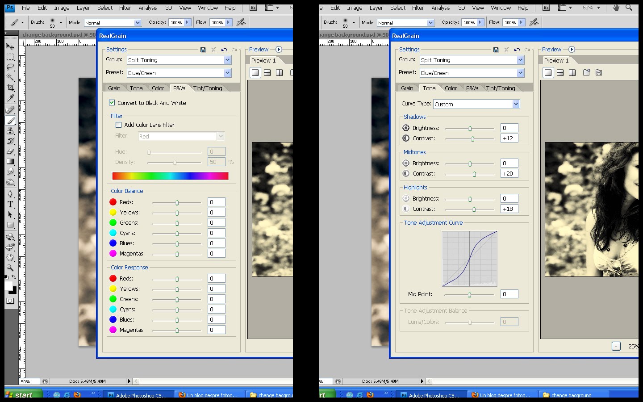This screenshot has height=402, width=643.
Task: Click Adobe Photoshop taskbar button in left screenshot
Action: 138,395
